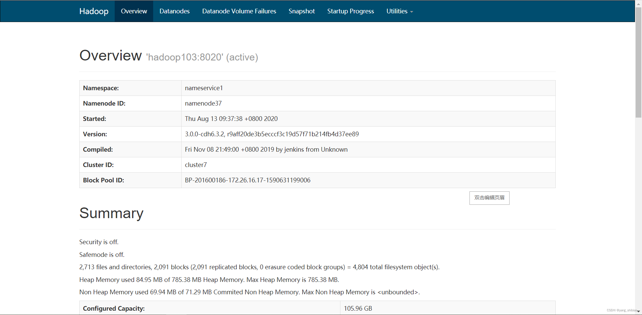The height and width of the screenshot is (315, 642).
Task: Click the 'Non Heap Memory used 69.94 MB' line
Action: 249,292
